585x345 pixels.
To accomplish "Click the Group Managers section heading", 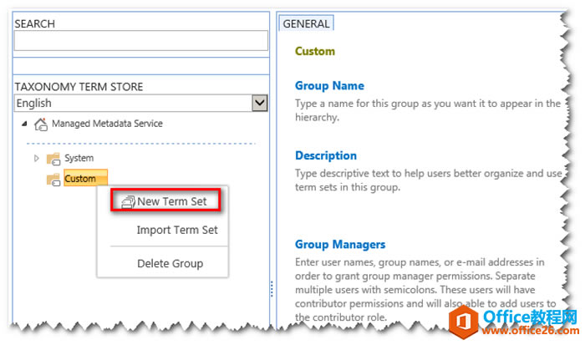I will coord(340,245).
